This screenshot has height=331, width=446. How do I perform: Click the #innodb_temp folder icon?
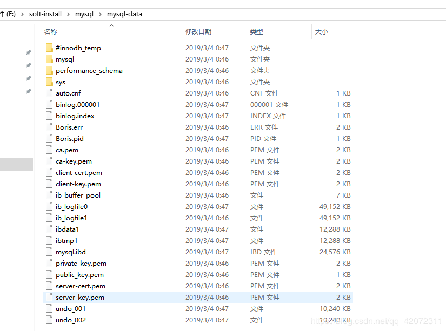tap(49, 48)
